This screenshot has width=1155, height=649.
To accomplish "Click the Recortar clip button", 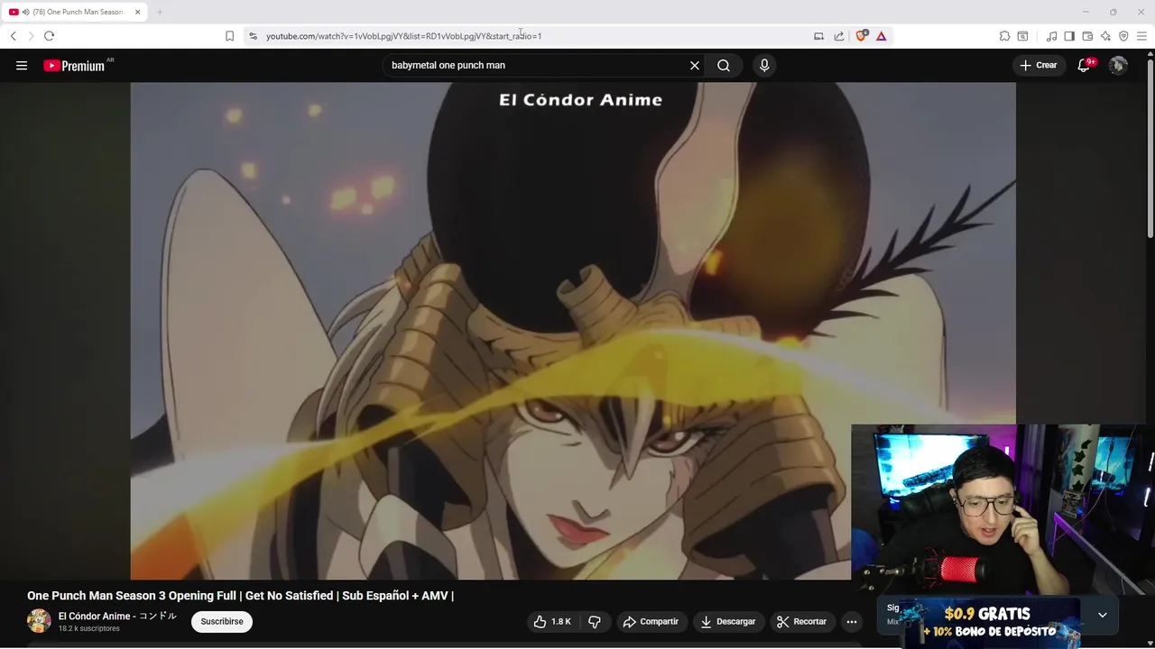I will [801, 621].
